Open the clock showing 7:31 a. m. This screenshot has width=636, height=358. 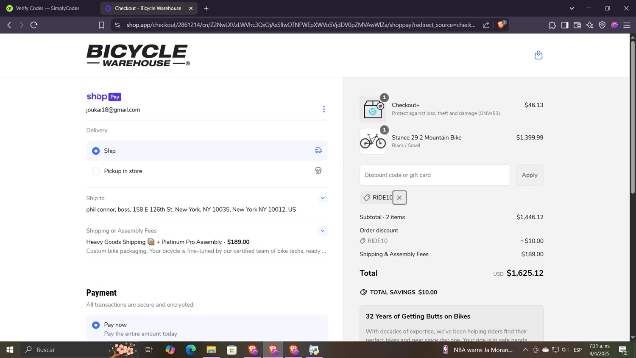(x=600, y=350)
